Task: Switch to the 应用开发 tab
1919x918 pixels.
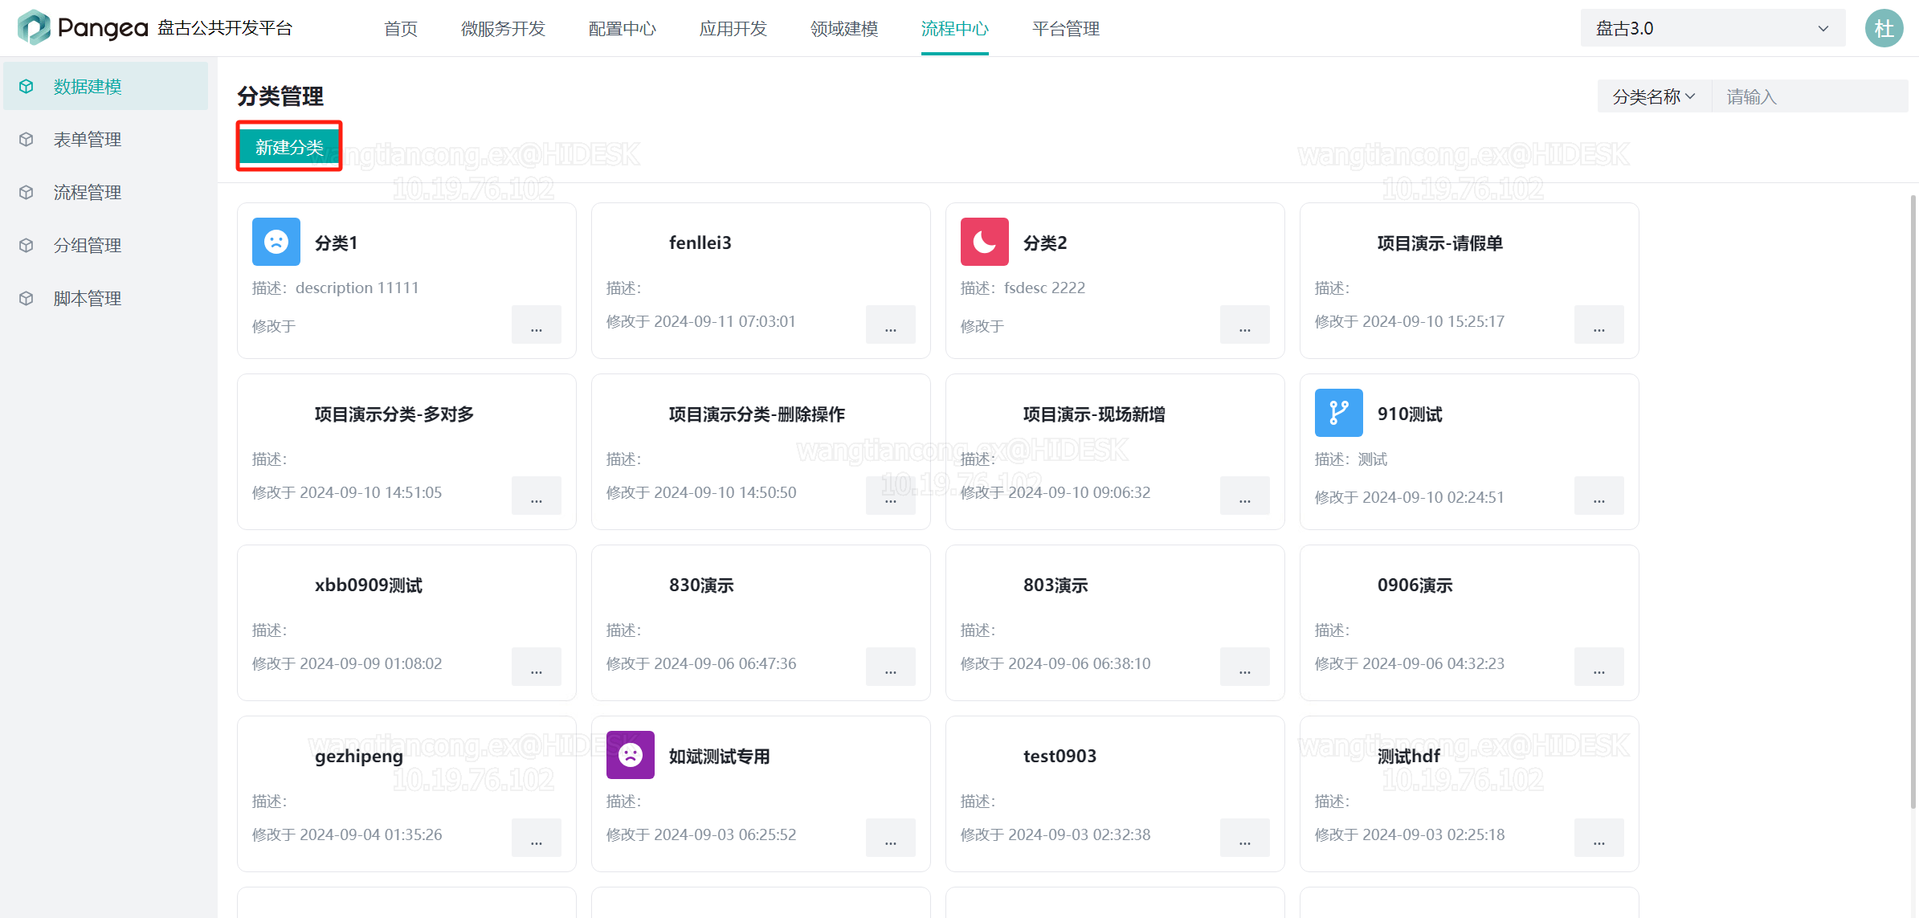Action: 733,29
